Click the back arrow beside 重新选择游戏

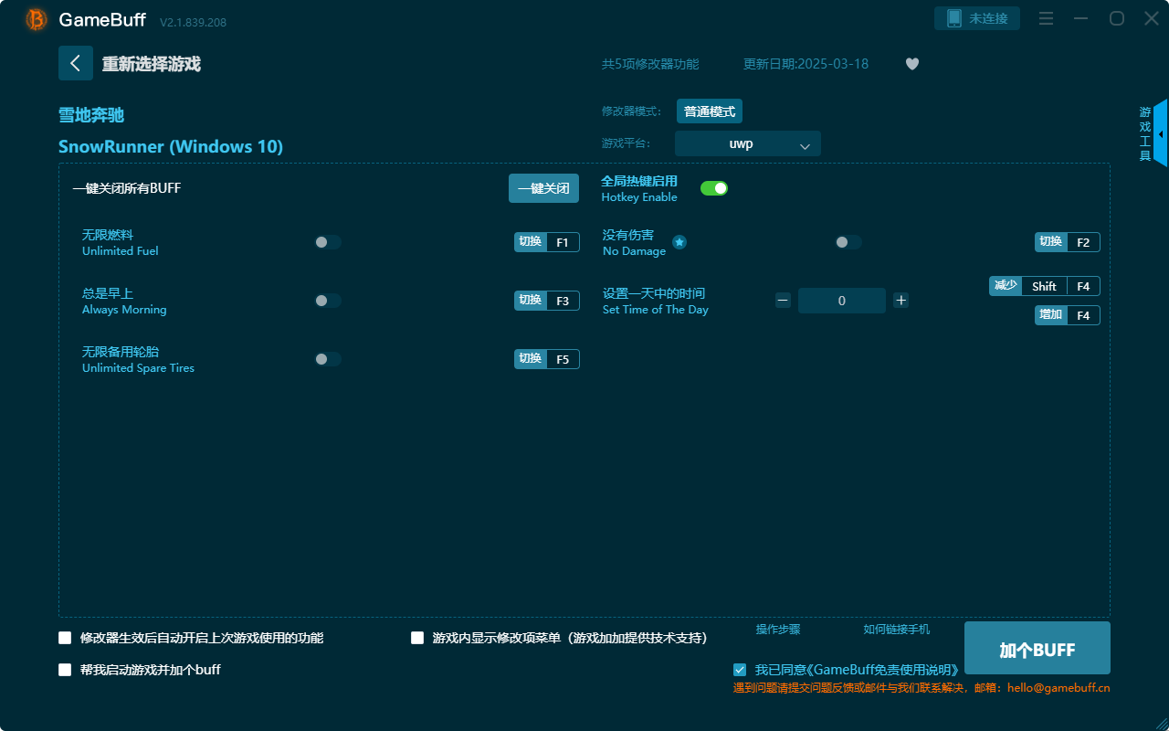click(76, 62)
